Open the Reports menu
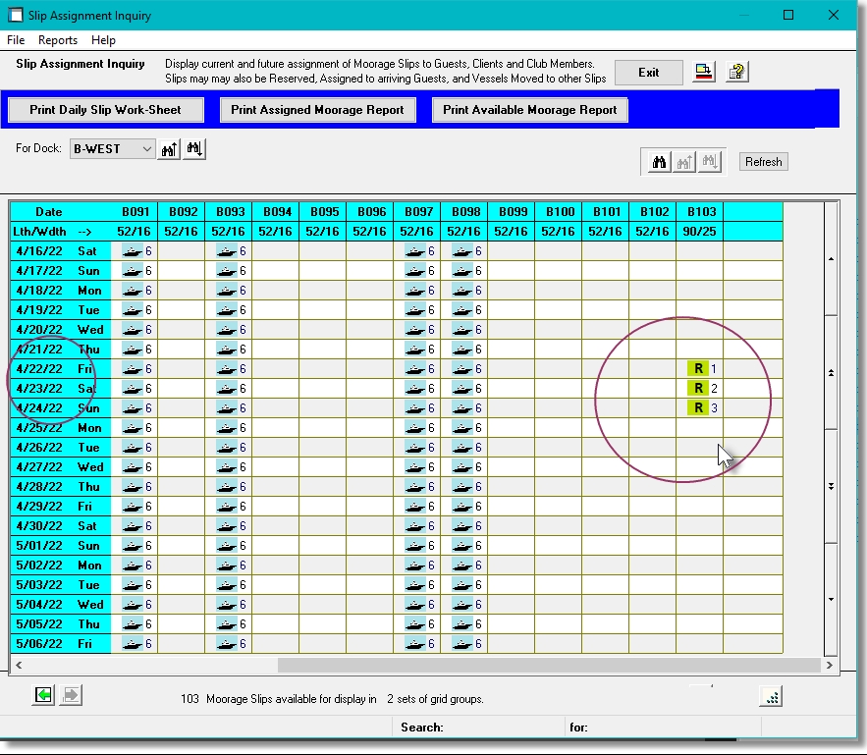 57,40
